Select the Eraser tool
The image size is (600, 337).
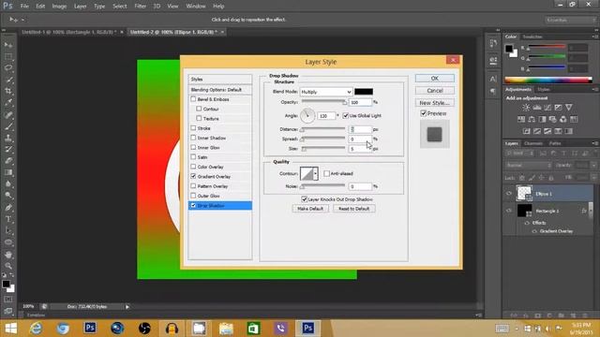8,161
